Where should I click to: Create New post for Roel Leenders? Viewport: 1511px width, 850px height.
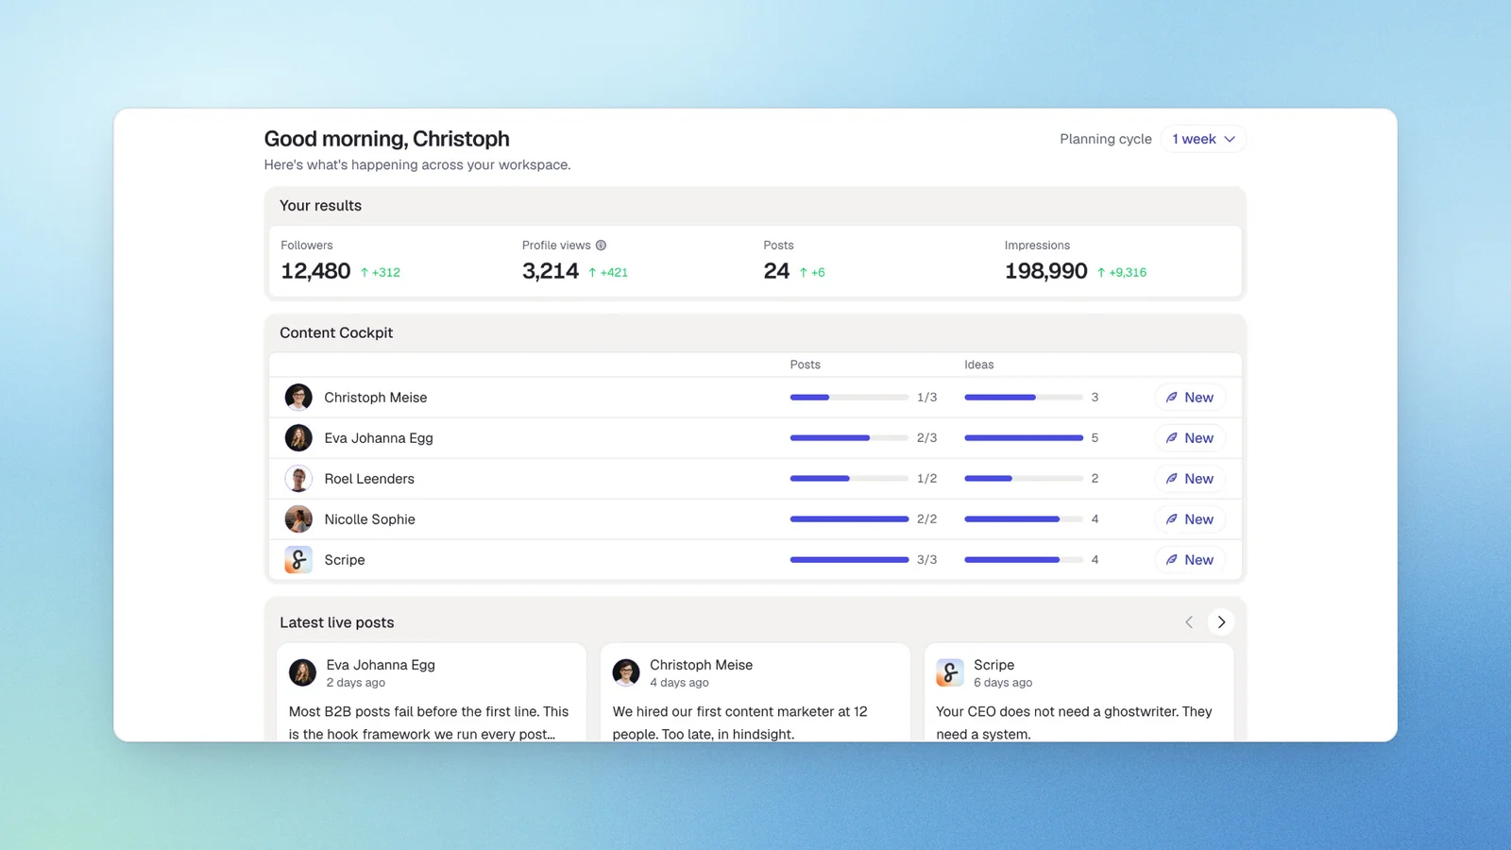point(1190,479)
